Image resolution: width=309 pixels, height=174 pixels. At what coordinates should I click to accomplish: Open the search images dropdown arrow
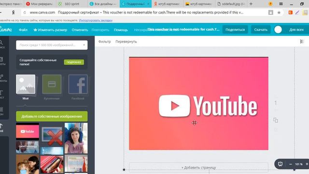click(84, 45)
